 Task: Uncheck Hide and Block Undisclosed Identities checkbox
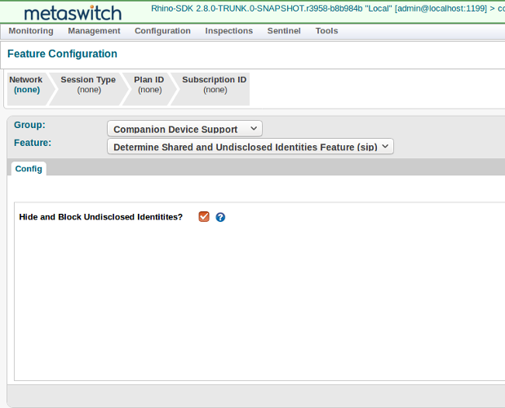click(x=204, y=216)
